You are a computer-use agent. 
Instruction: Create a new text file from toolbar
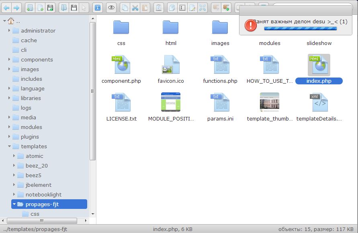[x=40, y=8]
